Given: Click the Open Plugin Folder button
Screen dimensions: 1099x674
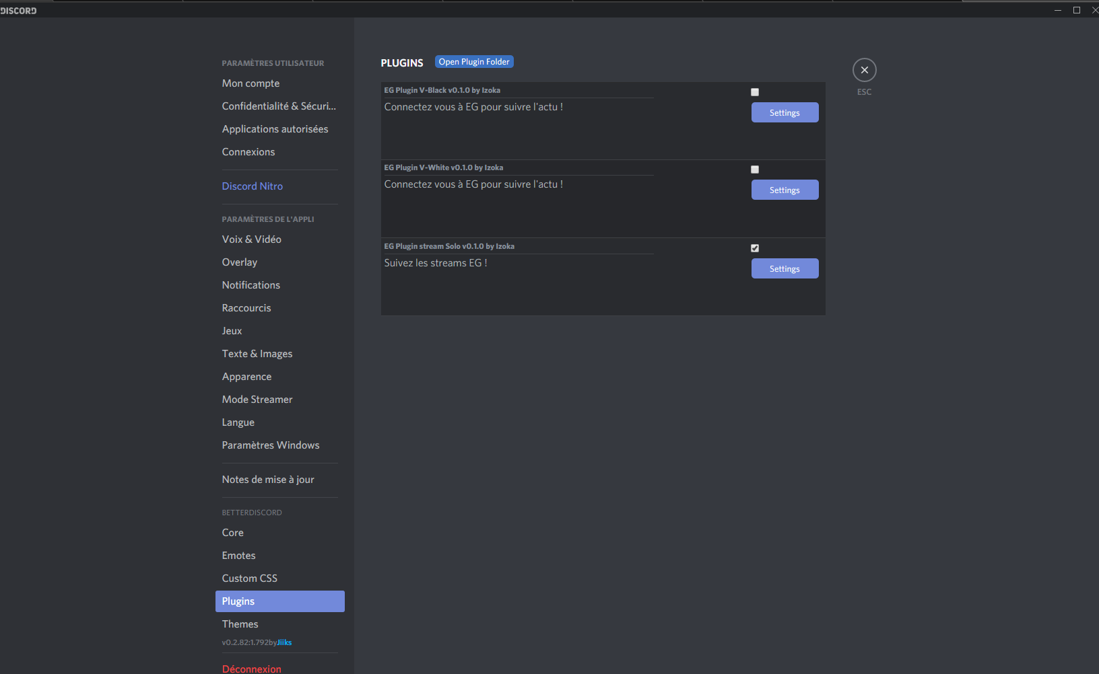Looking at the screenshot, I should pyautogui.click(x=474, y=62).
